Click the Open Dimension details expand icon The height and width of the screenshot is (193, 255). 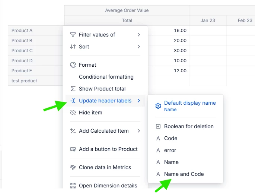73,186
